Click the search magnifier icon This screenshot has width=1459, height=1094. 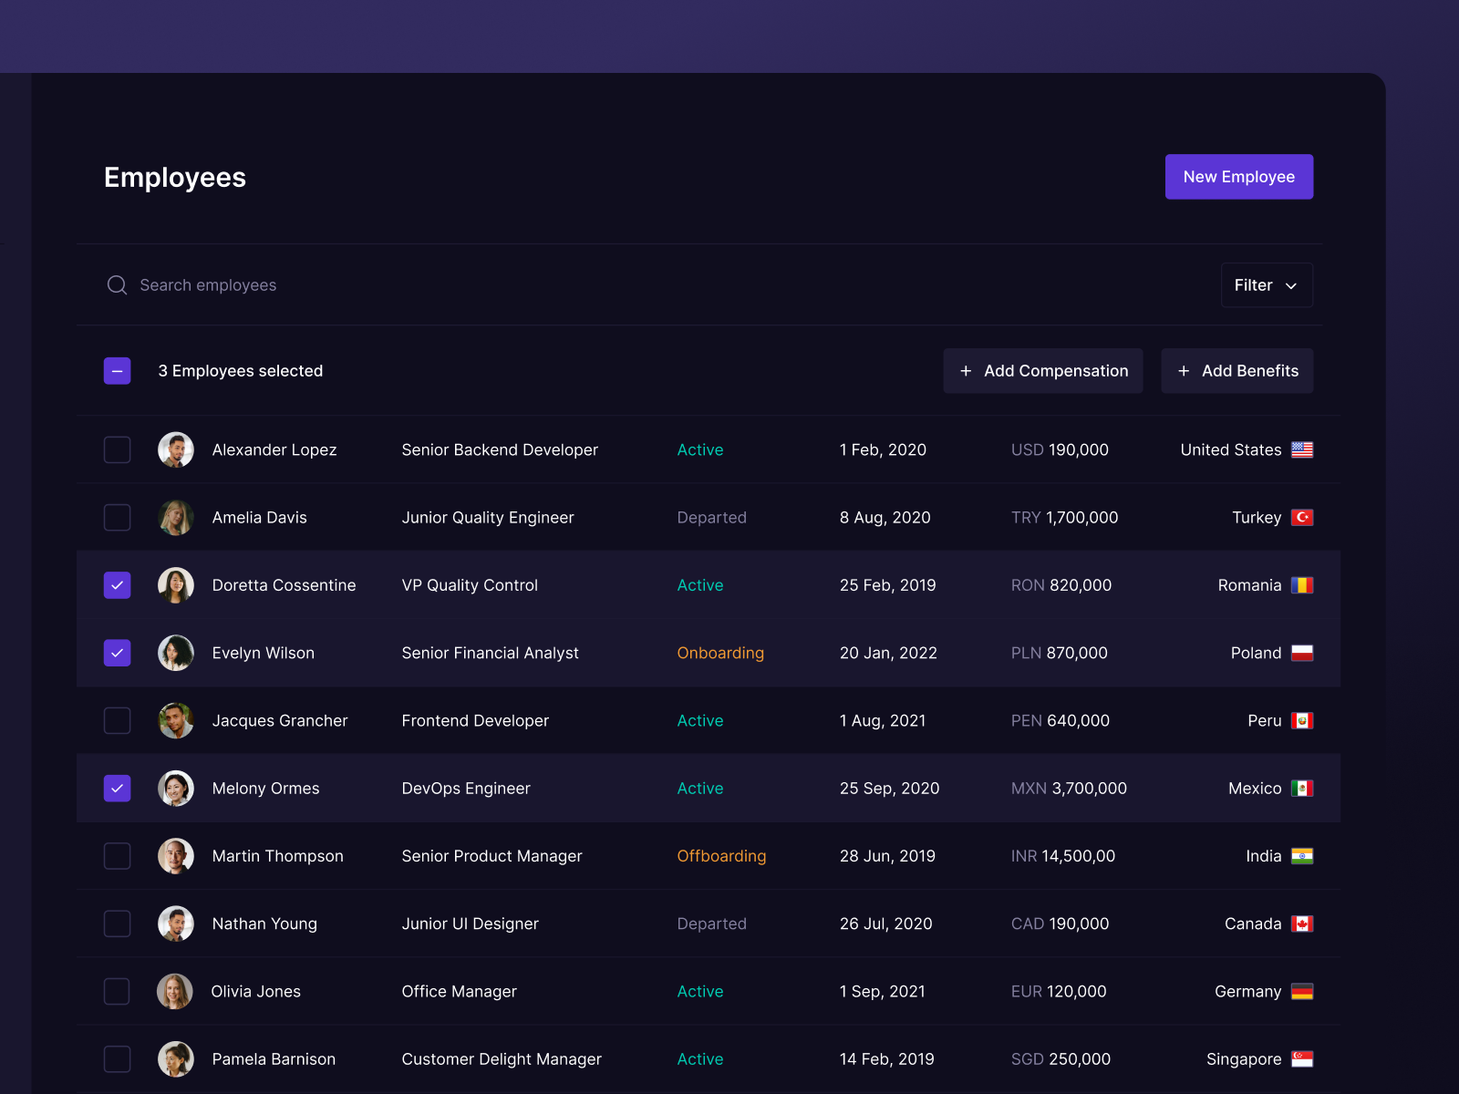(x=117, y=285)
